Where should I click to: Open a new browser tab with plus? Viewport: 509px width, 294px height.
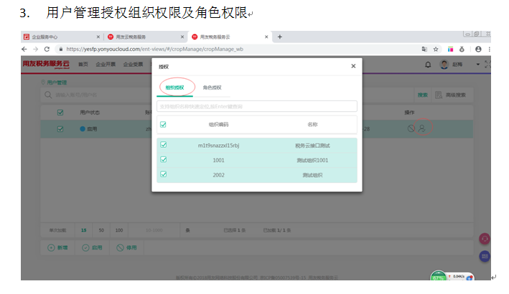point(280,37)
